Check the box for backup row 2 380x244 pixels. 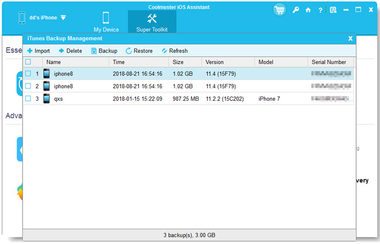click(28, 86)
